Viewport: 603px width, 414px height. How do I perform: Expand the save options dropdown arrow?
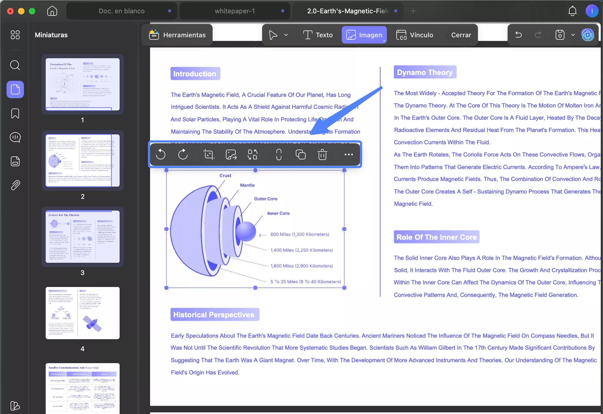[573, 35]
